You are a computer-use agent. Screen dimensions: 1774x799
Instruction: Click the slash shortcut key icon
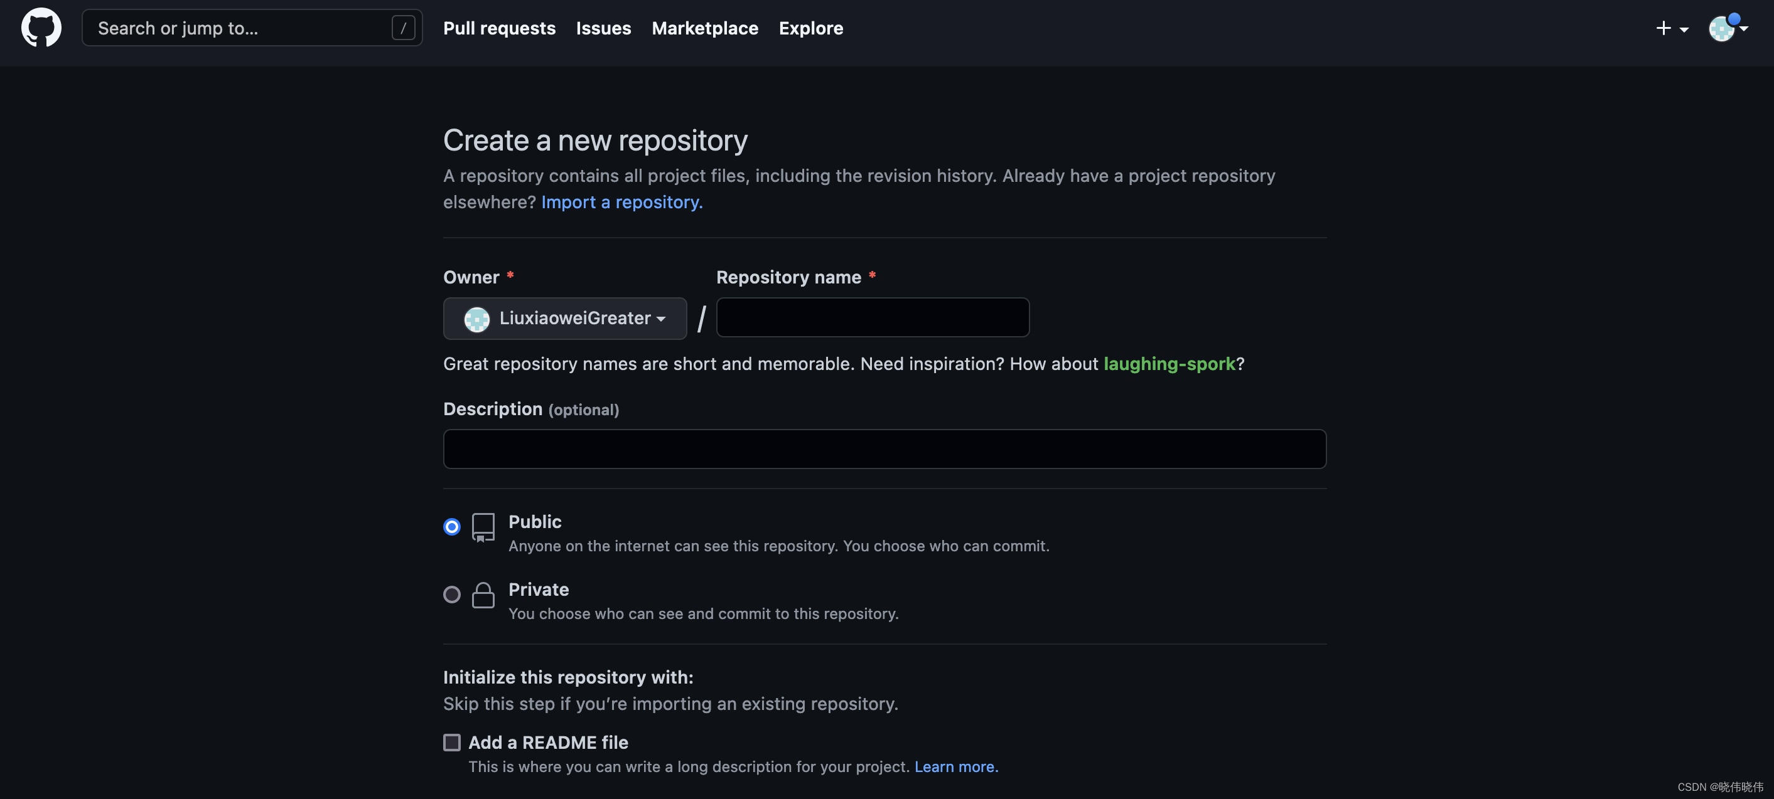tap(403, 28)
